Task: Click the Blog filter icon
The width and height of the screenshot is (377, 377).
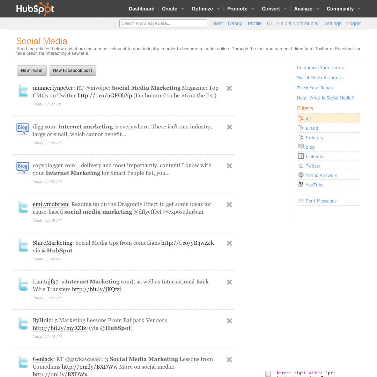Action: pos(301,146)
